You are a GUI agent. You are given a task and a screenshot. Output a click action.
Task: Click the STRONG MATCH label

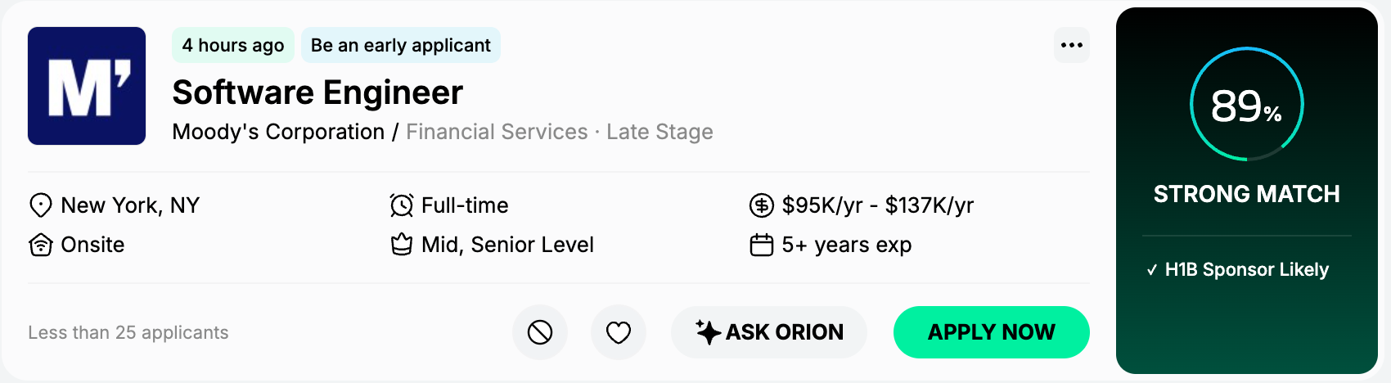1247,194
